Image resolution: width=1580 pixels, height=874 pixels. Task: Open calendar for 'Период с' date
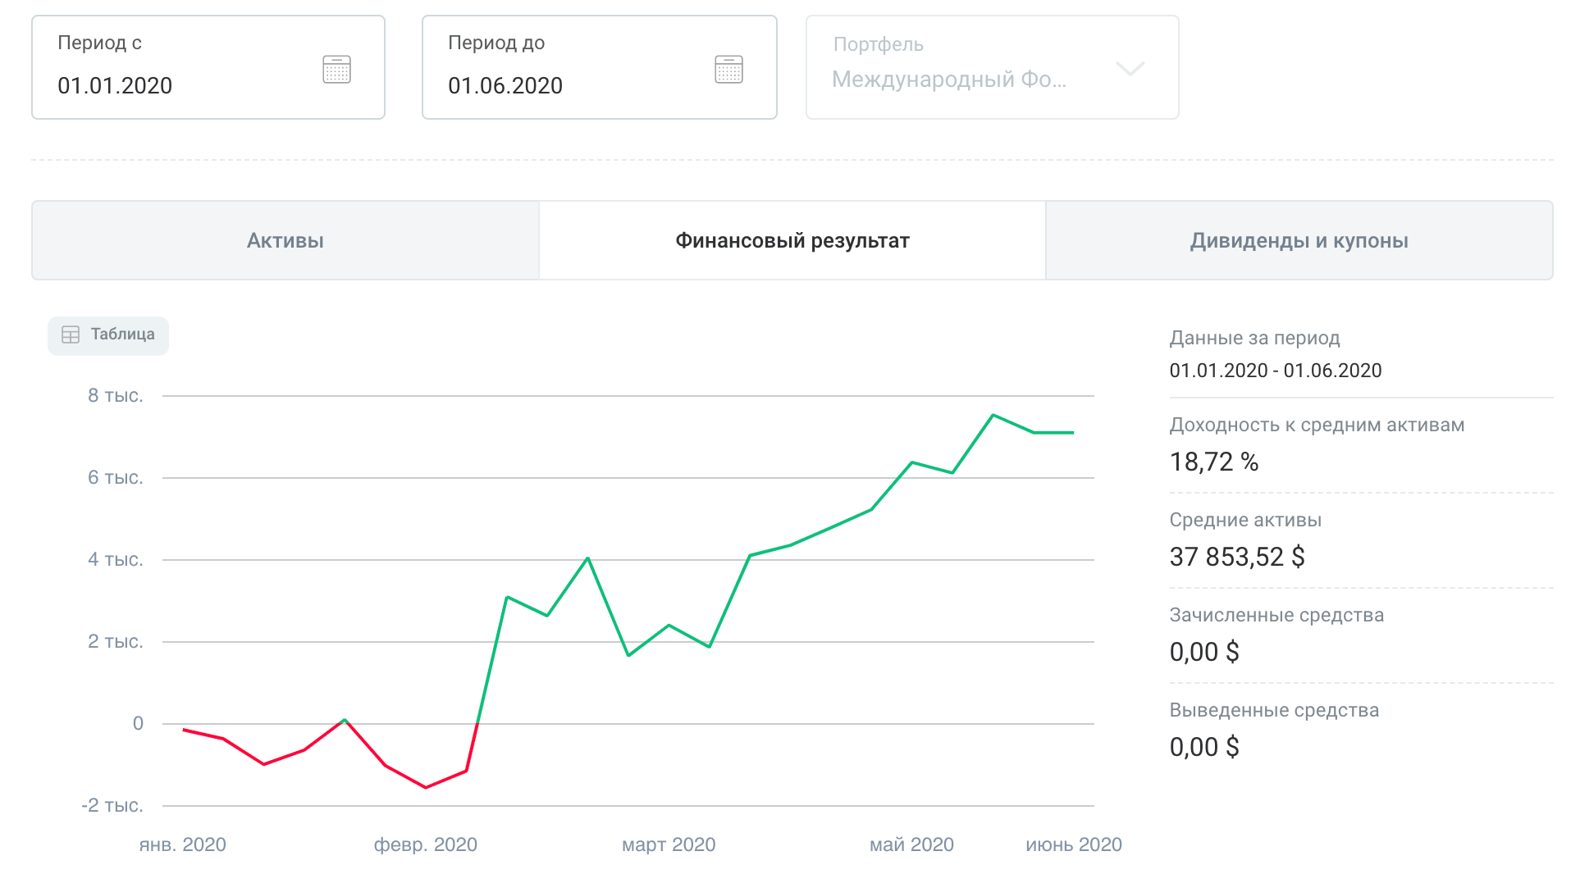(336, 70)
